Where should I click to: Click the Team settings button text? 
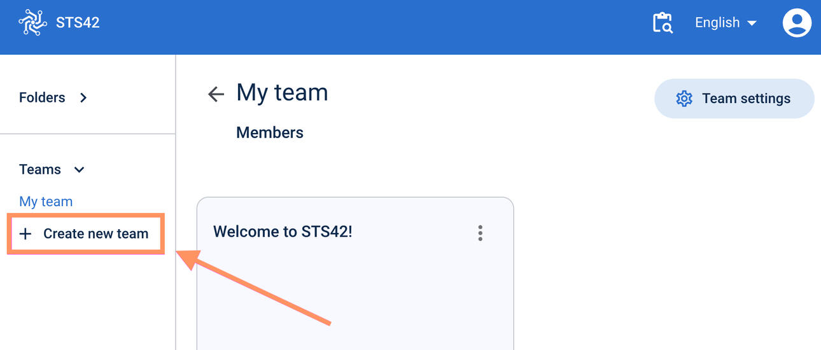pos(746,99)
